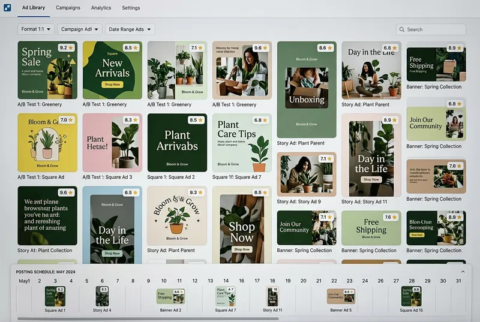Screen dimensions: 480x322
Task: Collapse the Posting Schedule panel chevron
Action: click(x=463, y=272)
